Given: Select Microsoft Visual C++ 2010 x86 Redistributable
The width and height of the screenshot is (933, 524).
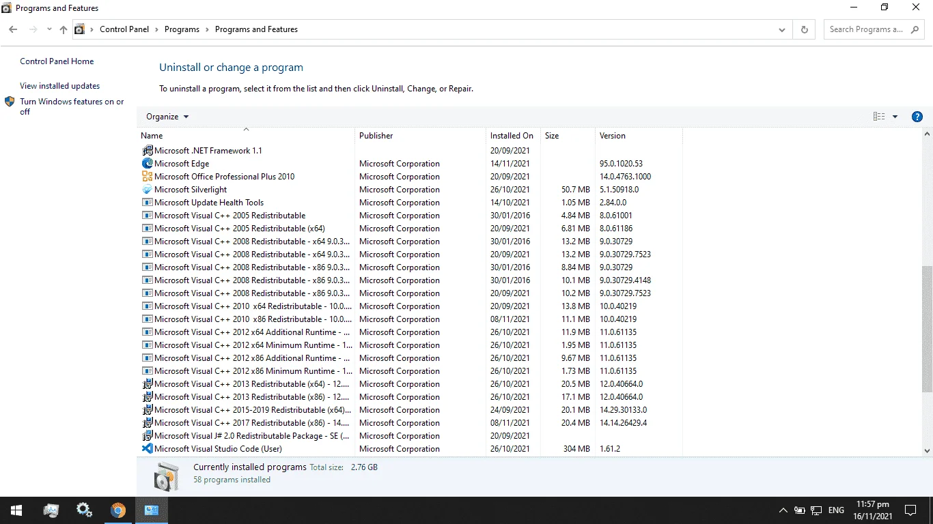Looking at the screenshot, I should point(411,319).
